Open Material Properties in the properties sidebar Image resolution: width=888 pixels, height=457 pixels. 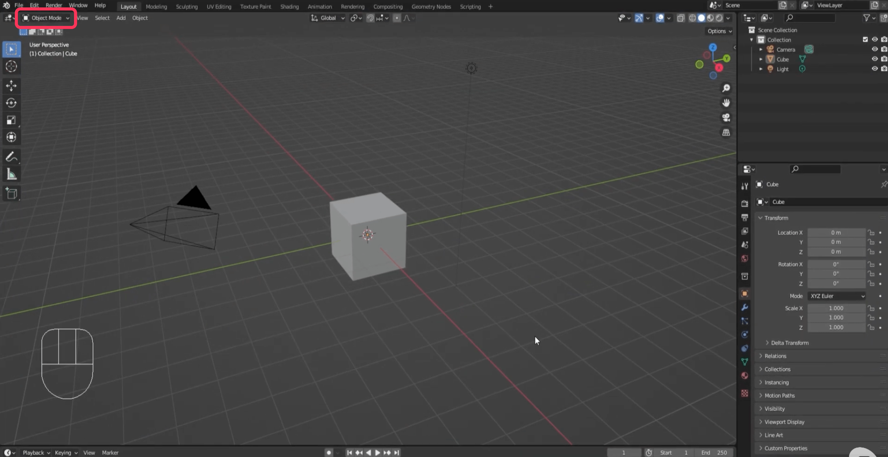point(745,376)
